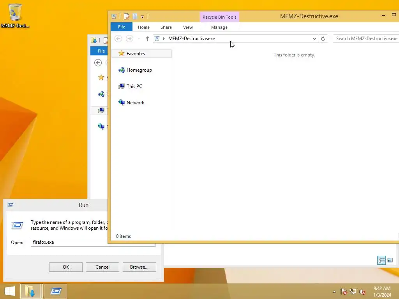
Task: Click the This PC icon in the background window
Action: pyautogui.click(x=101, y=110)
